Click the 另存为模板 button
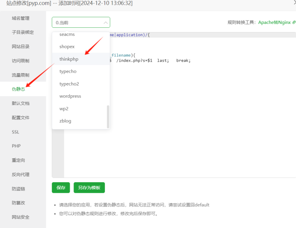Screen dimensions: 296x228 coord(89,187)
